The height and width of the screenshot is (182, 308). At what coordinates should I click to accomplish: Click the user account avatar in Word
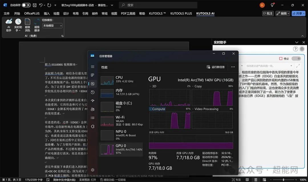pyautogui.click(x=262, y=5)
